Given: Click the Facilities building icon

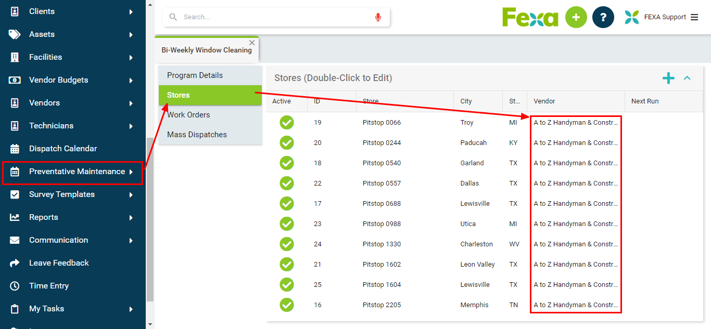Looking at the screenshot, I should pyautogui.click(x=15, y=57).
